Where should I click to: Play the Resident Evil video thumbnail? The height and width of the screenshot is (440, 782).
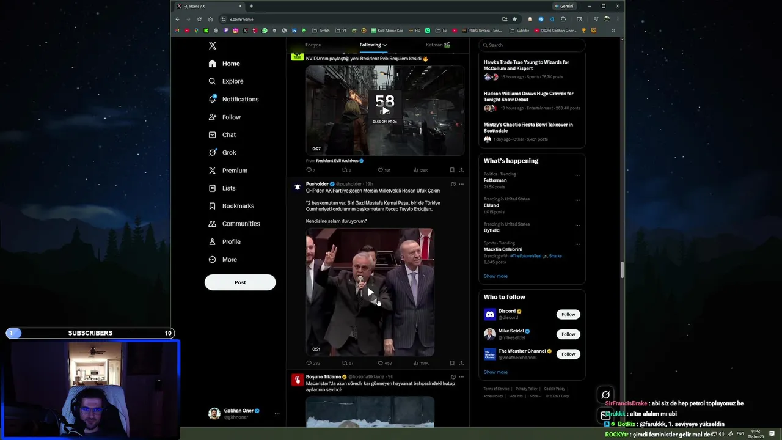[x=385, y=111]
